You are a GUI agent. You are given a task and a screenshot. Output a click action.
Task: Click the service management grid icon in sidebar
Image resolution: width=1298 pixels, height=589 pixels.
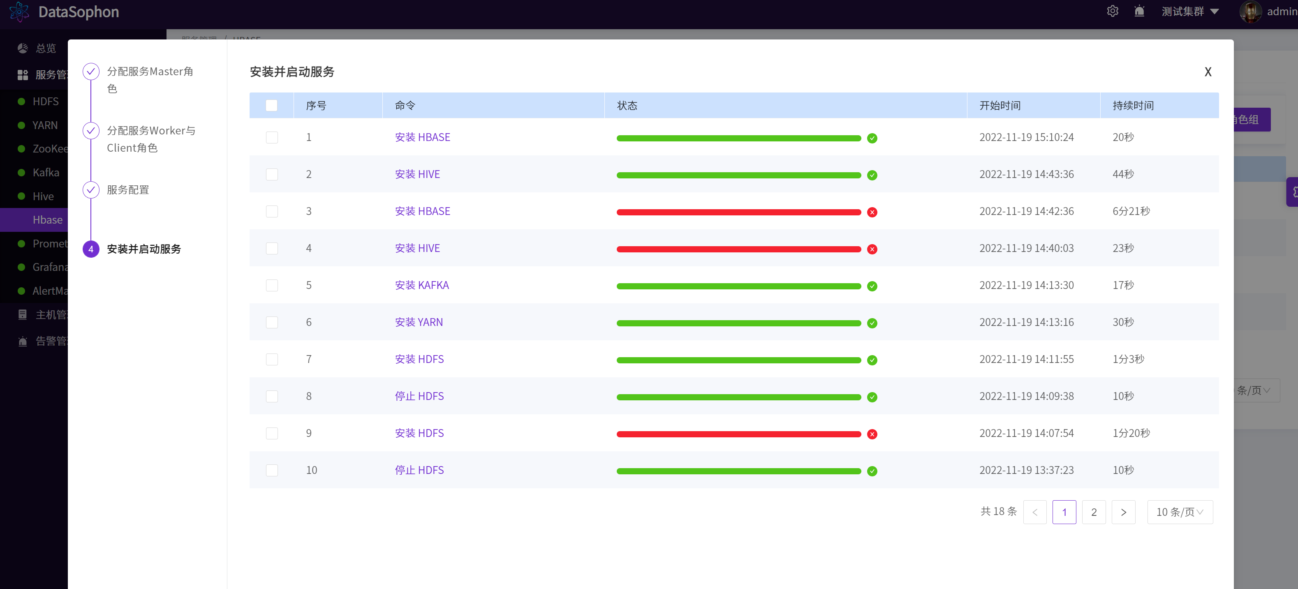(23, 74)
